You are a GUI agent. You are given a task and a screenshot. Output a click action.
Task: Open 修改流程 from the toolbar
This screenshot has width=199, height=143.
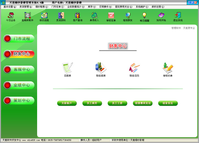pyautogui.click(x=44, y=16)
